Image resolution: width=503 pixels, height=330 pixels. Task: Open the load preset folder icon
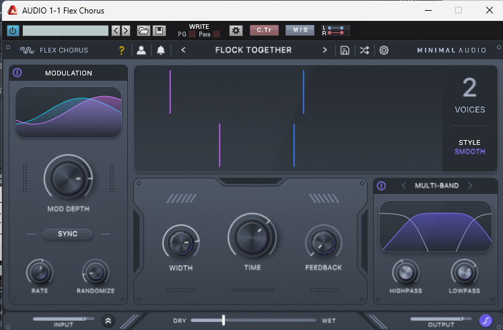tap(143, 31)
